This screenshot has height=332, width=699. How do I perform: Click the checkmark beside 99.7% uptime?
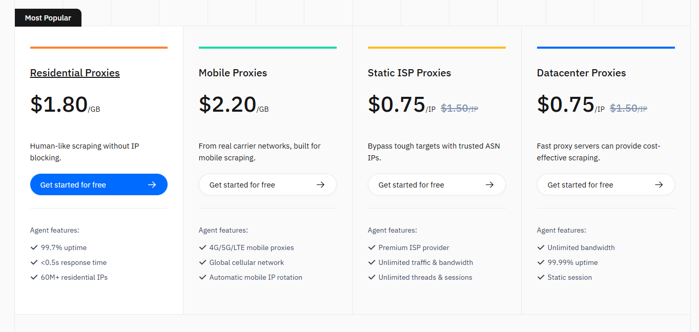(34, 247)
